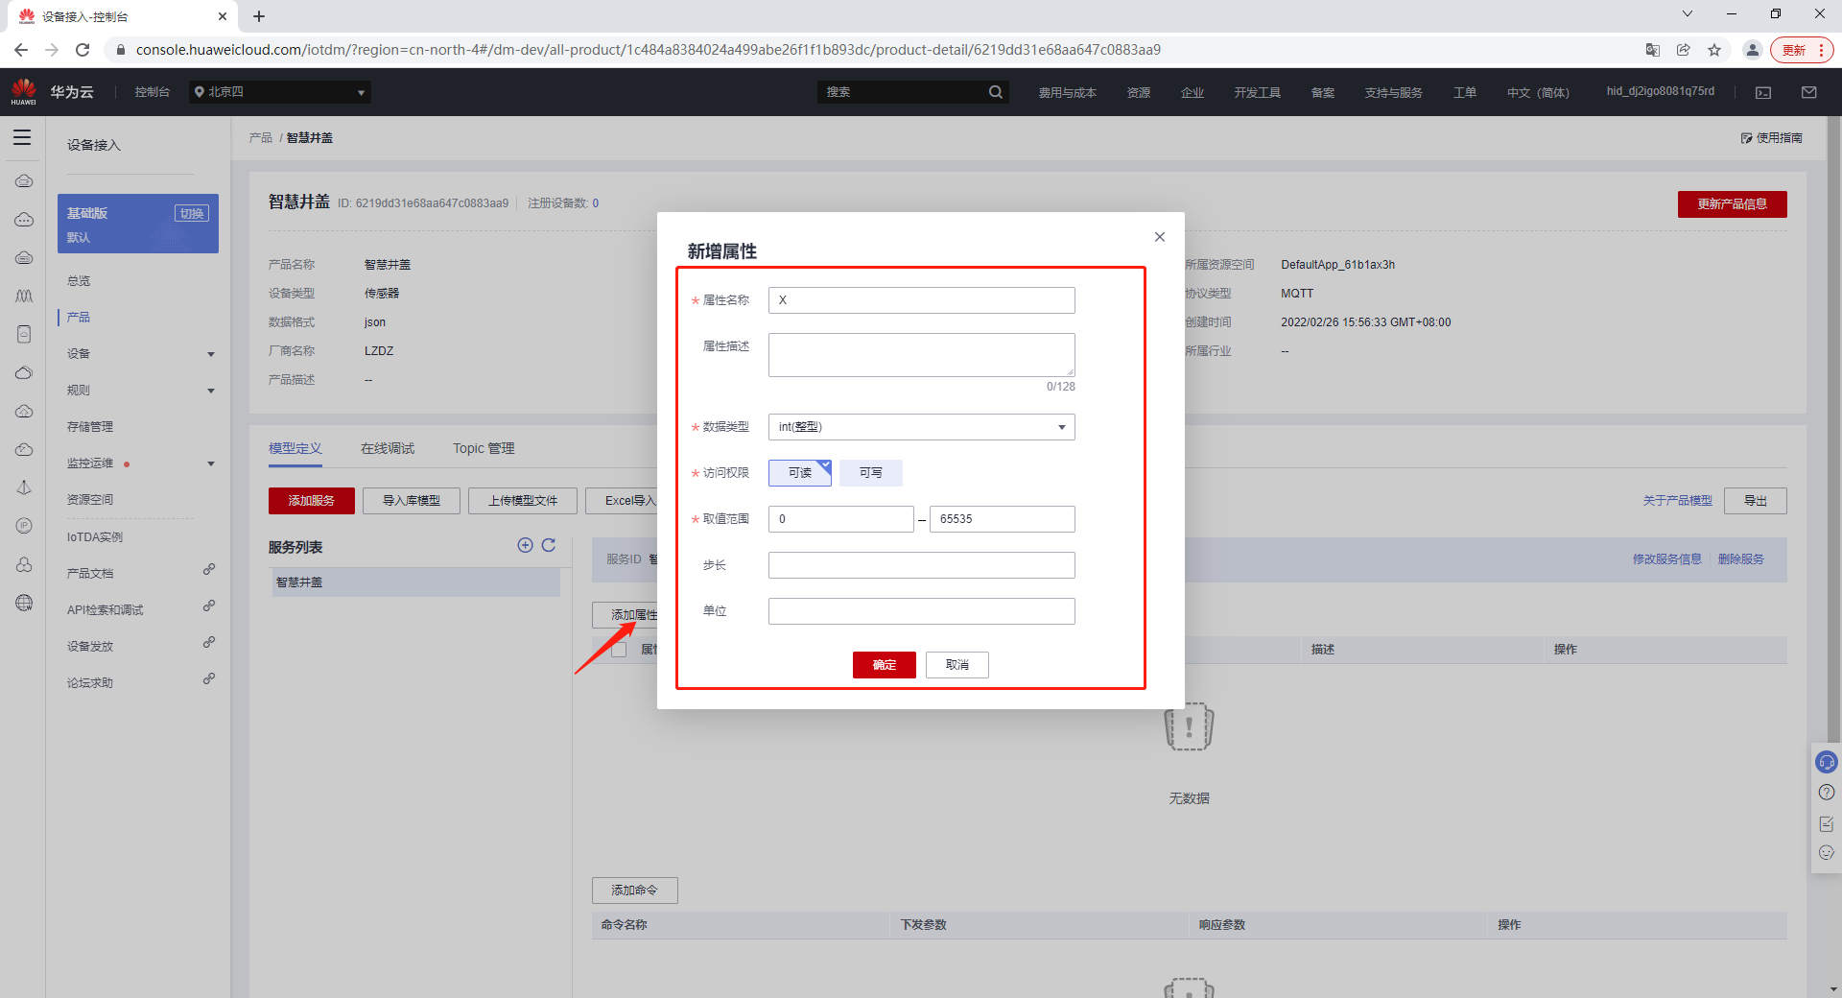Open the hamburger menu icon
The width and height of the screenshot is (1842, 998).
tap(22, 137)
